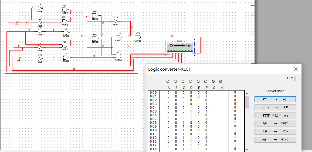Click the Out terminal circle

click(x=295, y=78)
